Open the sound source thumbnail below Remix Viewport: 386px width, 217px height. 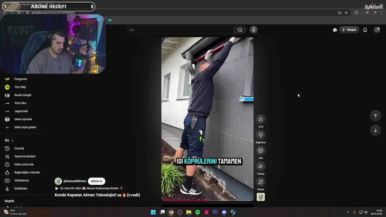point(261,197)
